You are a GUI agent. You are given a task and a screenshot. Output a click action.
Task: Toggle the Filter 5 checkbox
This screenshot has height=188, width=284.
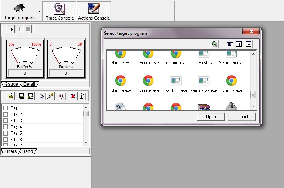coord(6,133)
